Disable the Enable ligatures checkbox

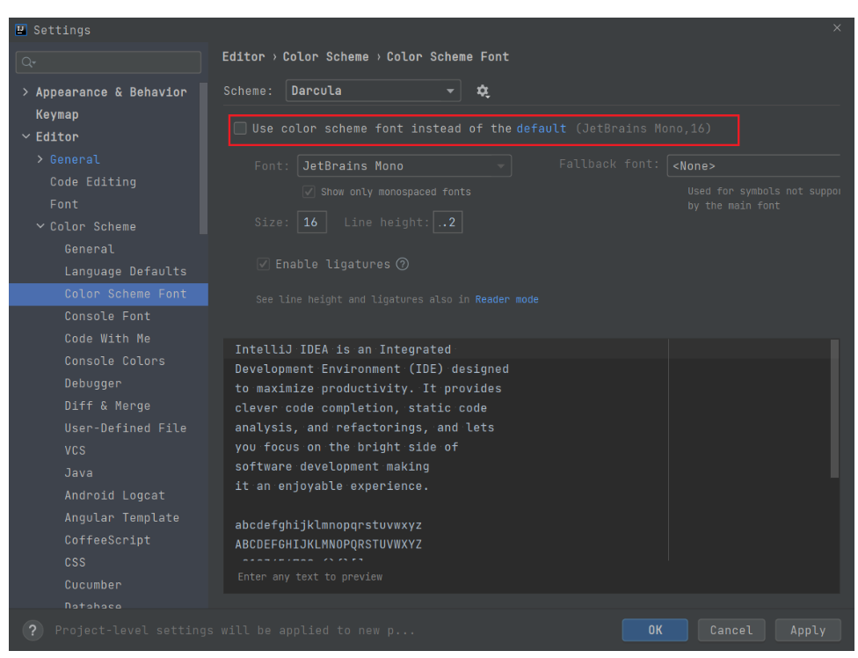(x=263, y=264)
